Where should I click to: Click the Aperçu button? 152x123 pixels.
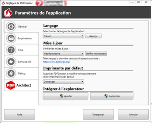pos(93,36)
